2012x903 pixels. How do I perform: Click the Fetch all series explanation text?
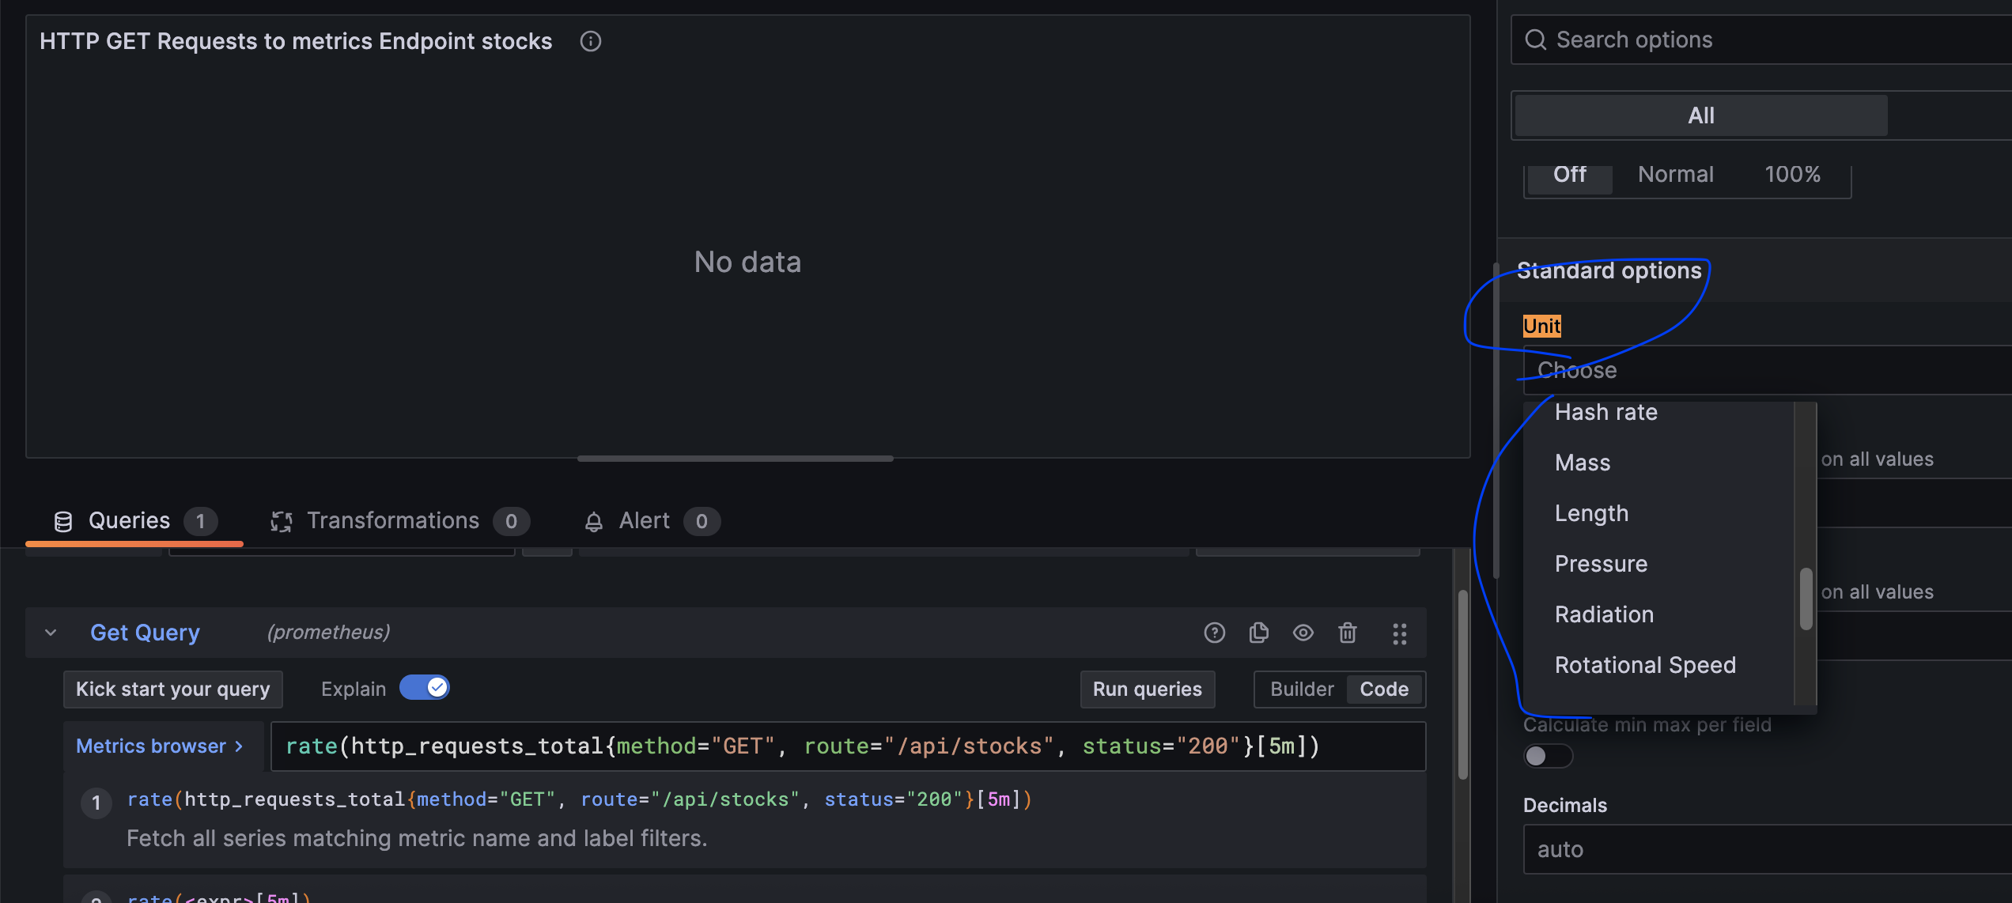coord(417,838)
